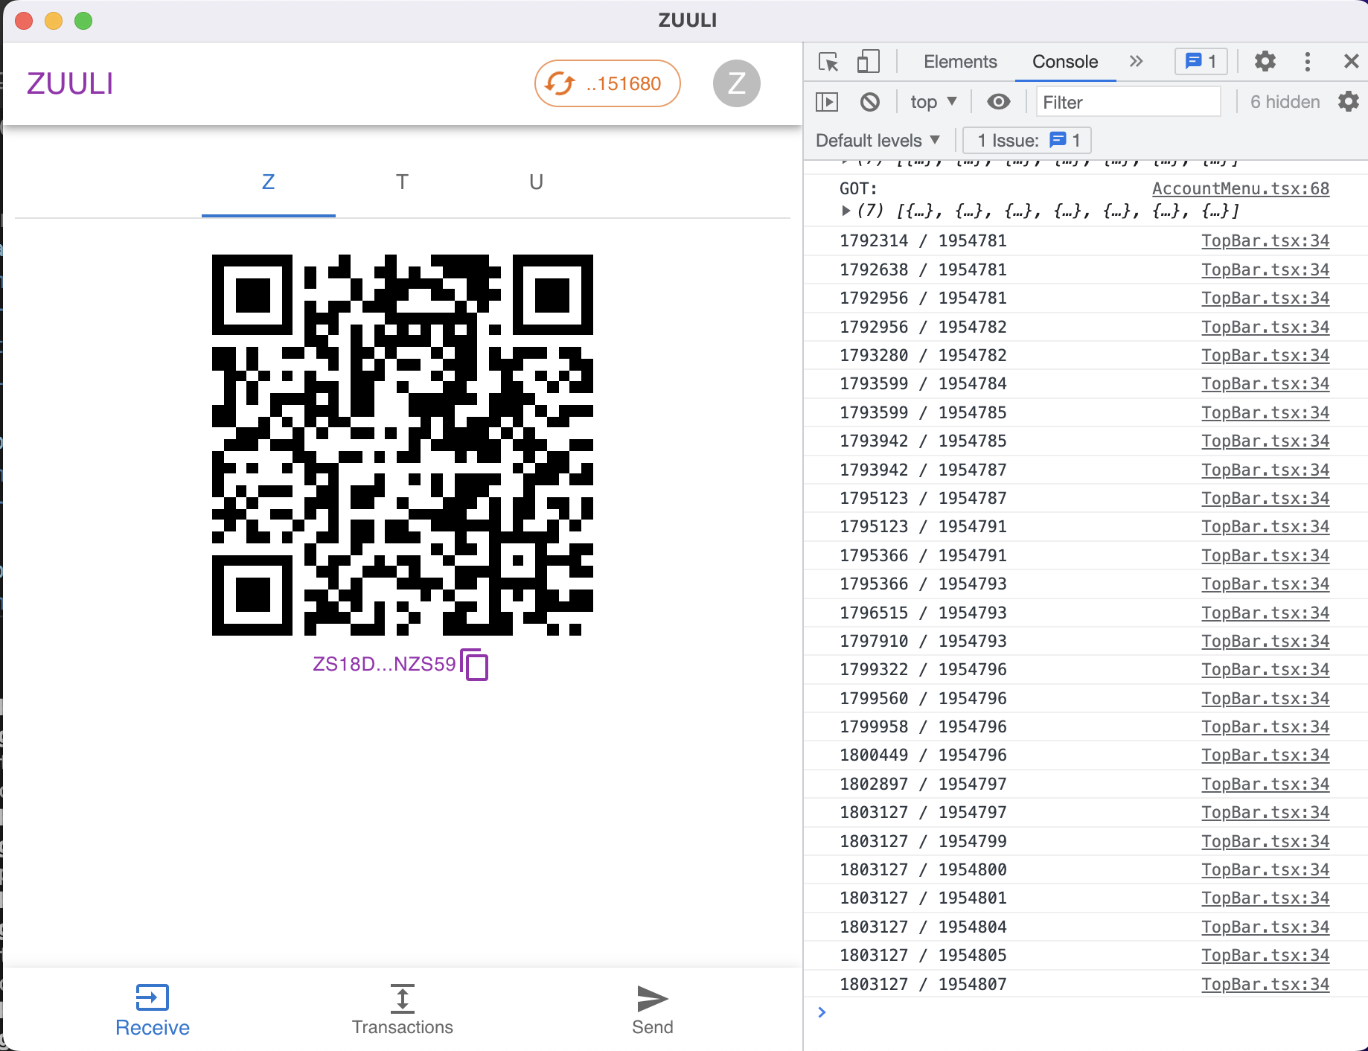
Task: Click the log entry 1800449 / 1954796
Action: [923, 755]
